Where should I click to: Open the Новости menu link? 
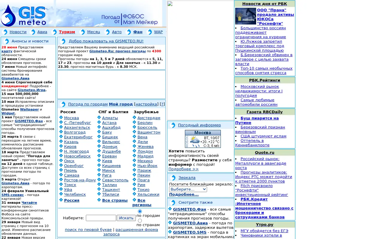[x=18, y=32]
